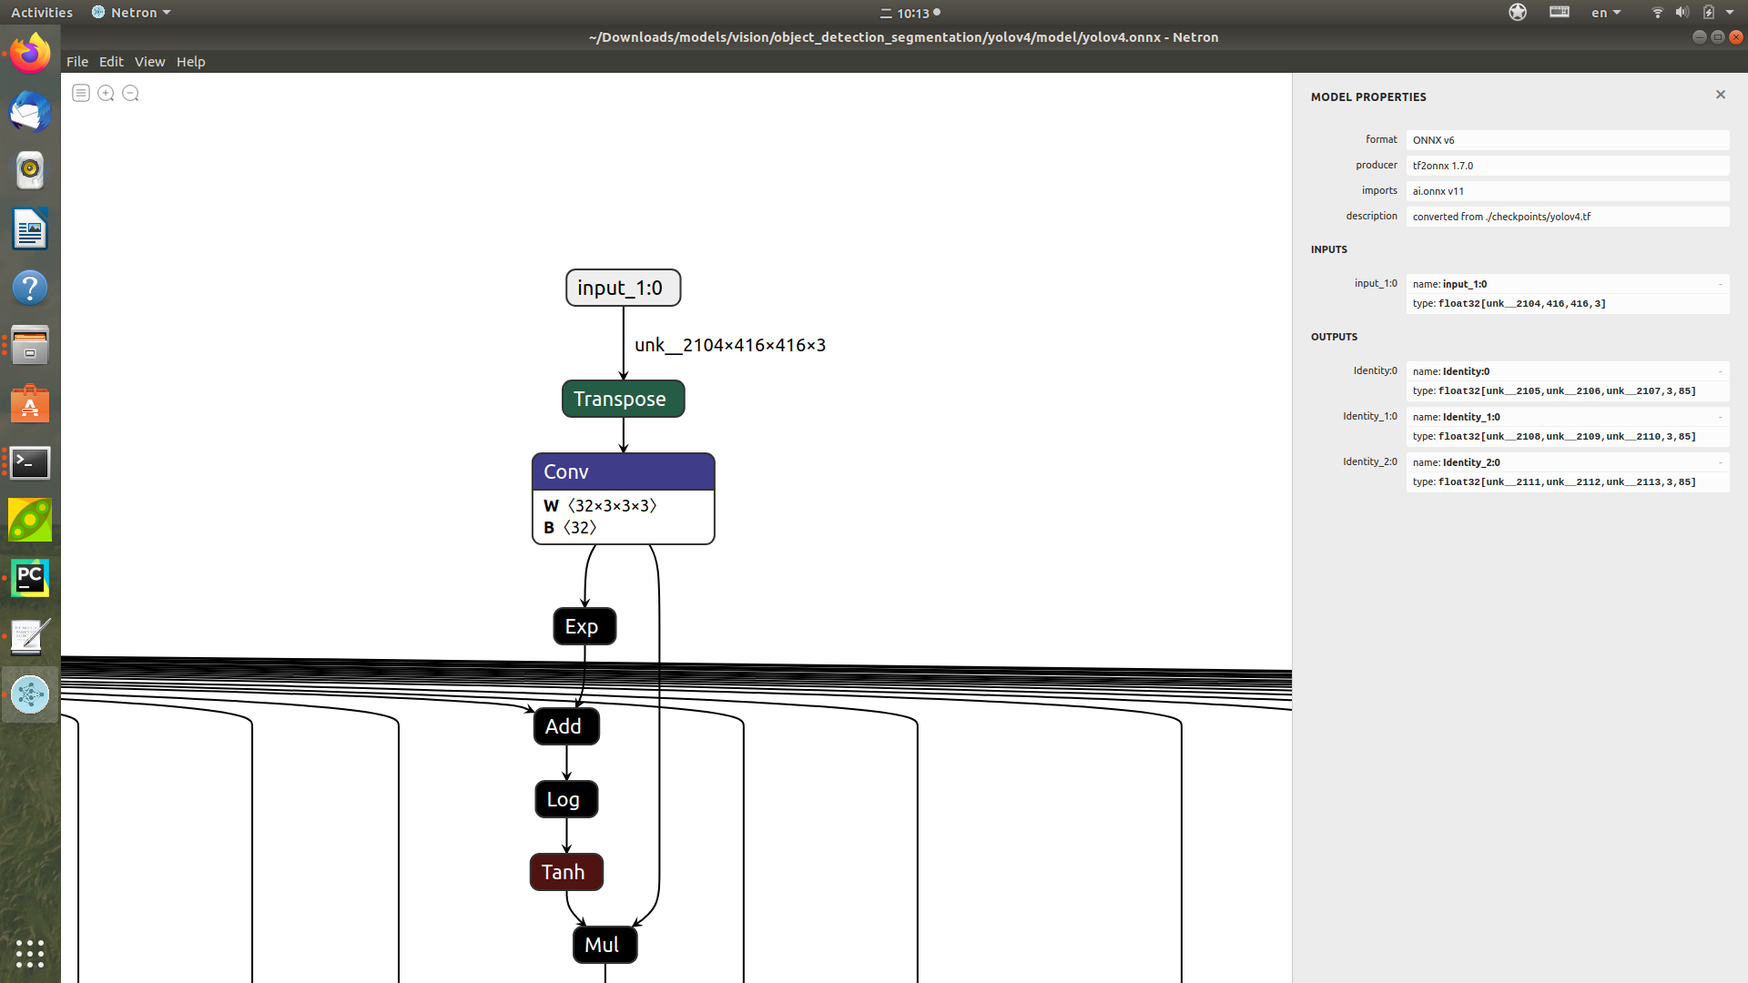Click the zoom in magnifier icon
The height and width of the screenshot is (983, 1748).
point(106,93)
